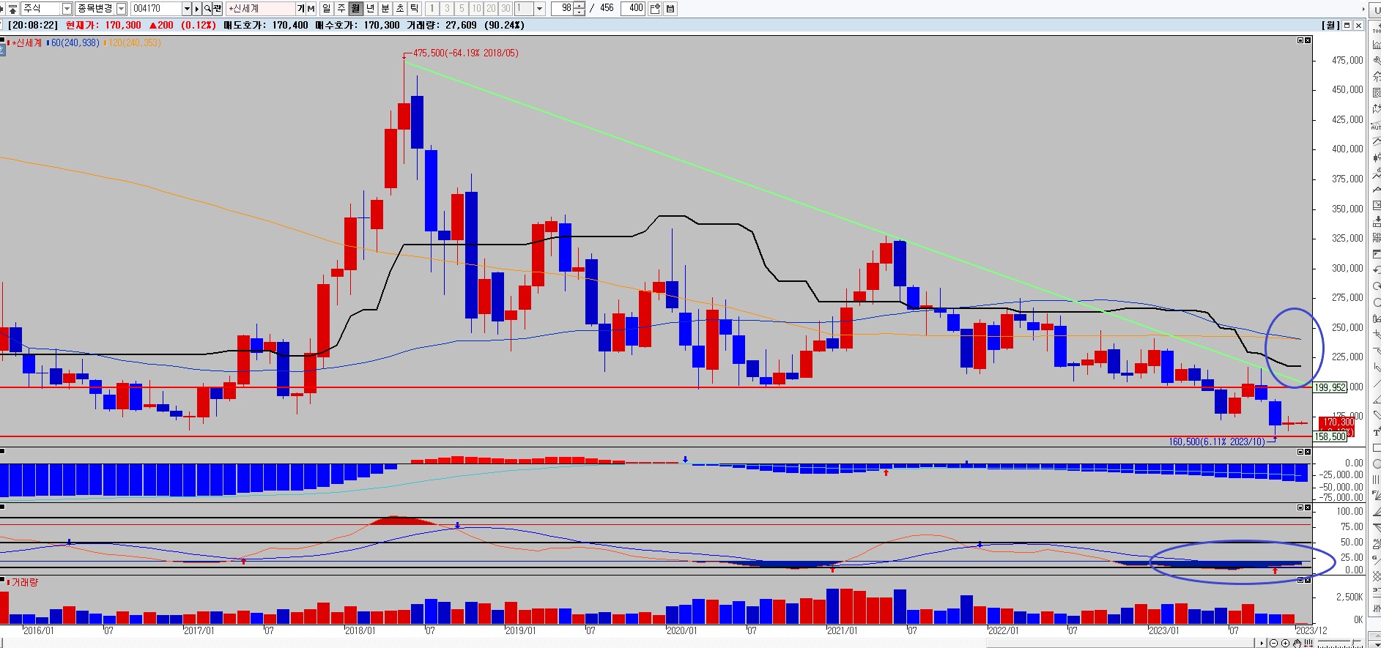Image resolution: width=1381 pixels, height=648 pixels.
Task: Click the 475,500 high price annotation
Action: [x=465, y=53]
